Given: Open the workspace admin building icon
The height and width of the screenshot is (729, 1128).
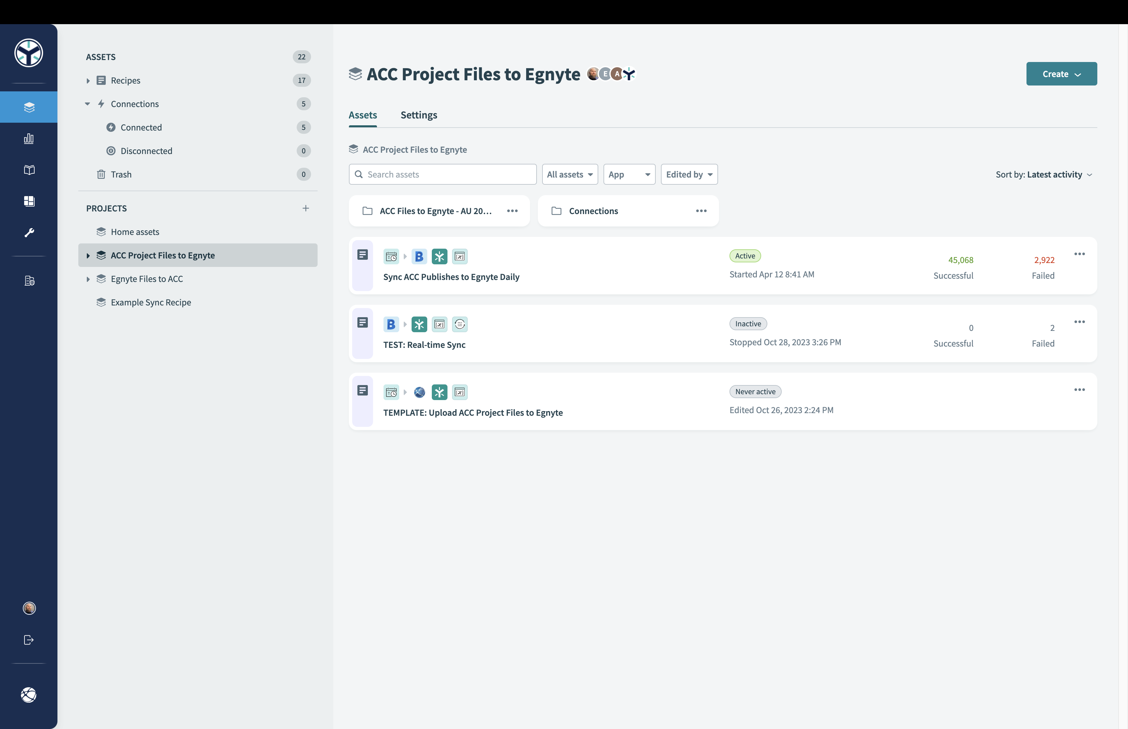Looking at the screenshot, I should 29,281.
